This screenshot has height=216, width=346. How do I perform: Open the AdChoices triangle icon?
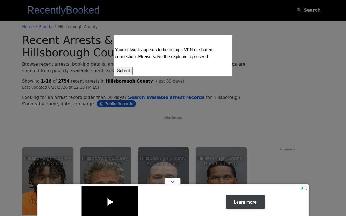click(x=302, y=188)
